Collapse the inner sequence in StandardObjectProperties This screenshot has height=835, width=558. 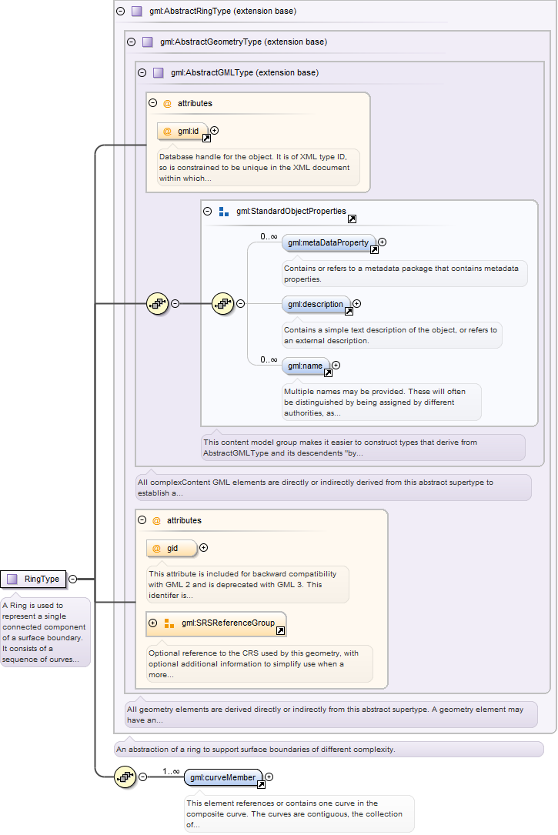point(241,303)
